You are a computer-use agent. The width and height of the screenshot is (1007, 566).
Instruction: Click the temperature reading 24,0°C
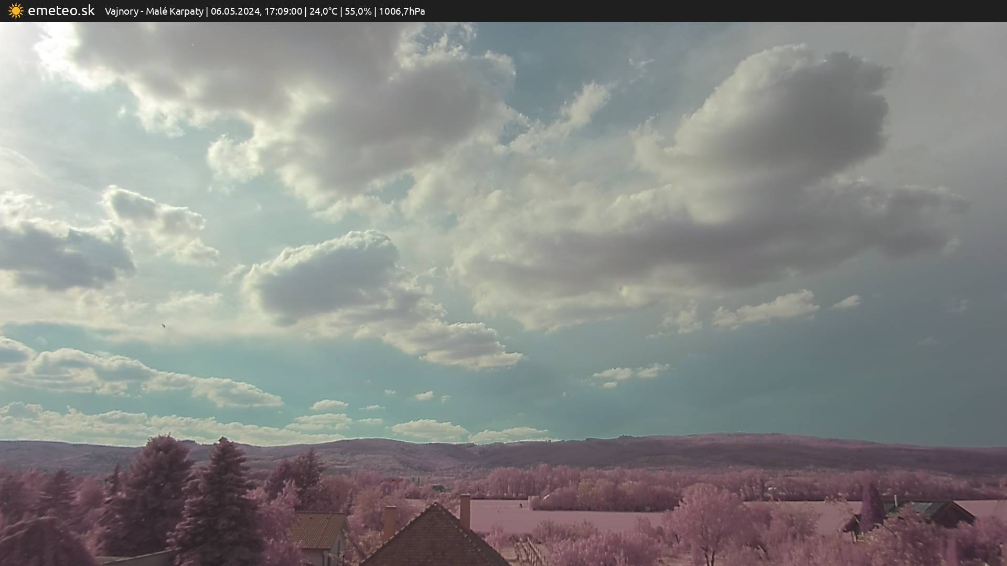323,12
